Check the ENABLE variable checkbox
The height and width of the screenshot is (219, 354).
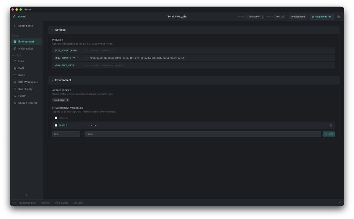(x=56, y=125)
